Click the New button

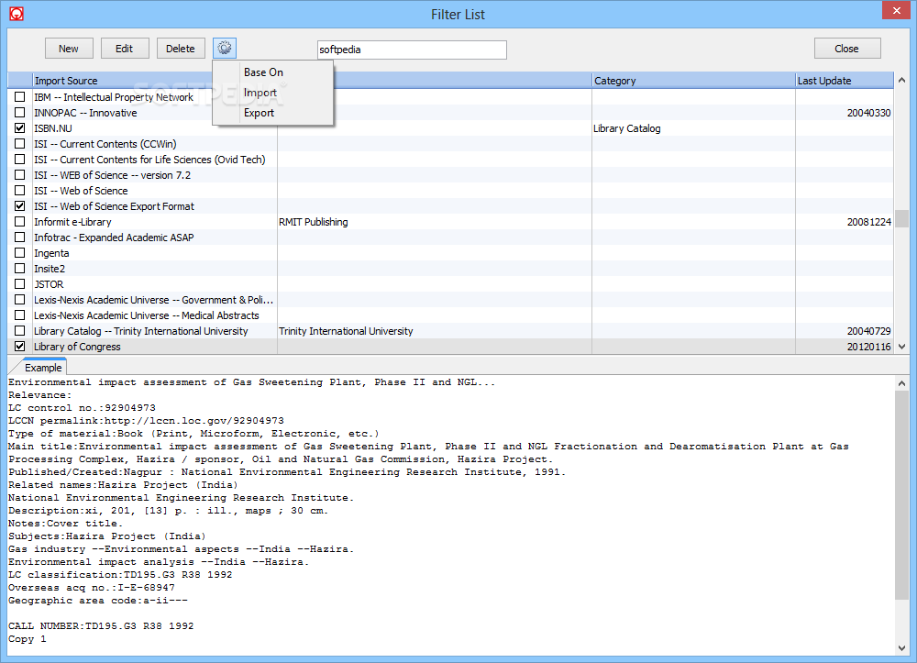point(69,49)
